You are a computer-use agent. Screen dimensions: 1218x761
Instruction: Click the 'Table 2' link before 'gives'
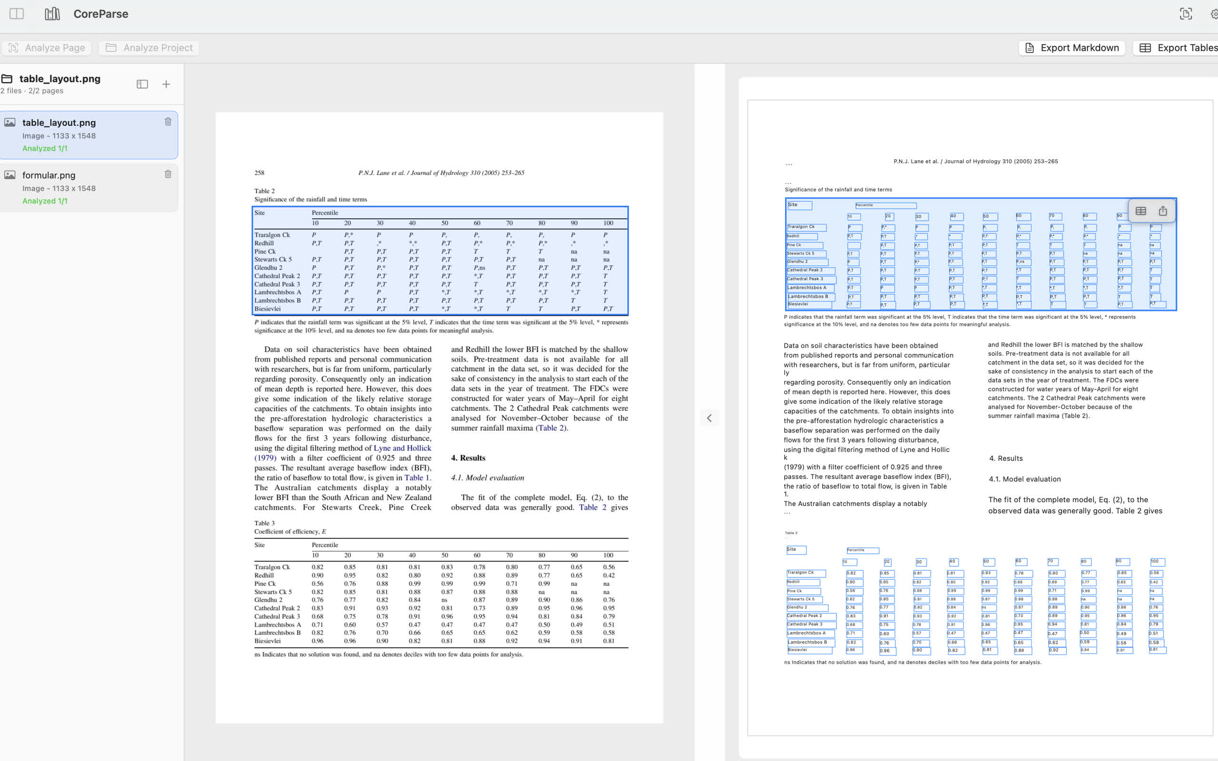[x=592, y=507]
